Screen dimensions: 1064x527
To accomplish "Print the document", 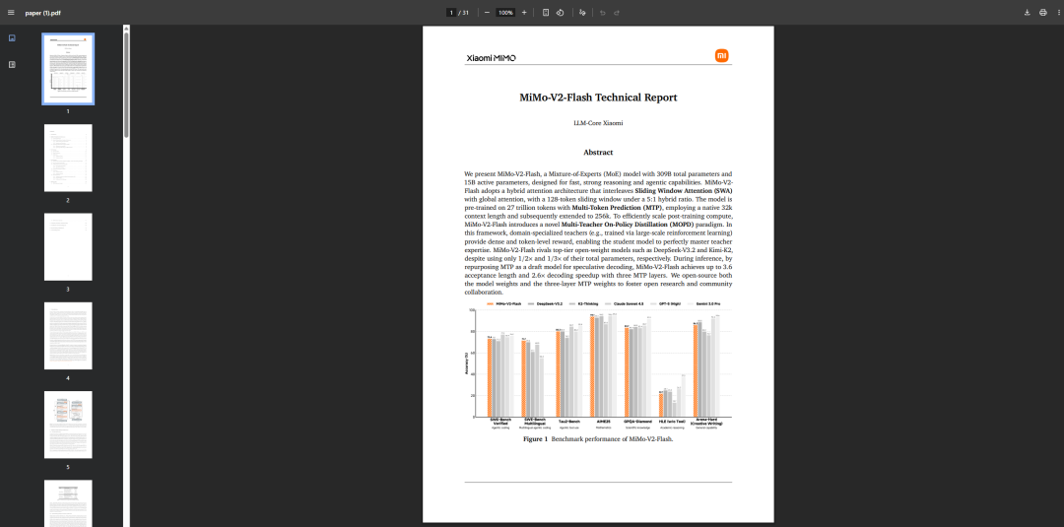I will tap(1043, 12).
